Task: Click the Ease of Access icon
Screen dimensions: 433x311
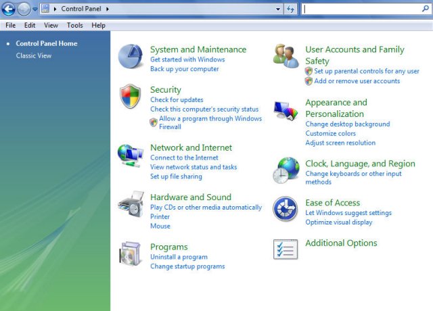Action: point(286,209)
